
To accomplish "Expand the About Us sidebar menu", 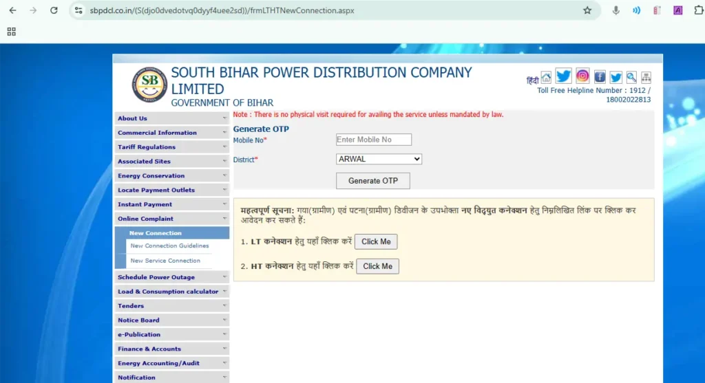I will tap(171, 118).
